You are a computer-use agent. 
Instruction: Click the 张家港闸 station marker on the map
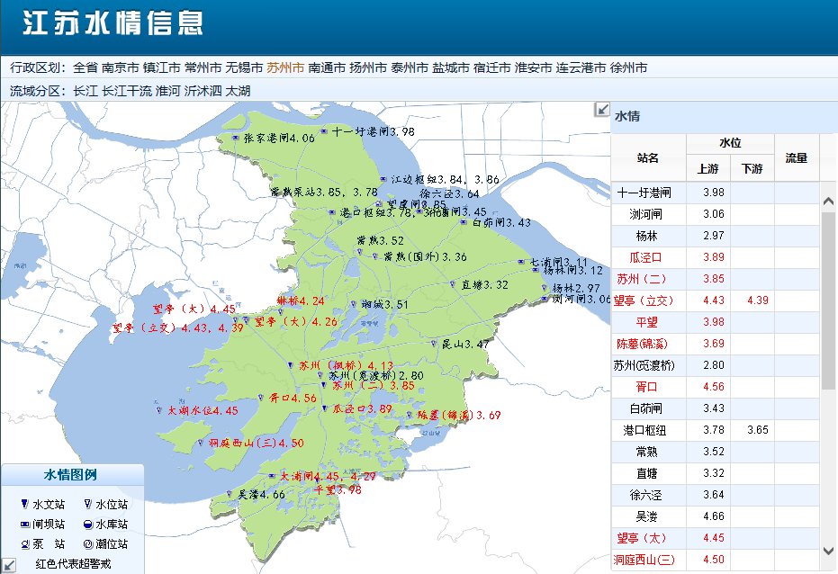pos(235,138)
